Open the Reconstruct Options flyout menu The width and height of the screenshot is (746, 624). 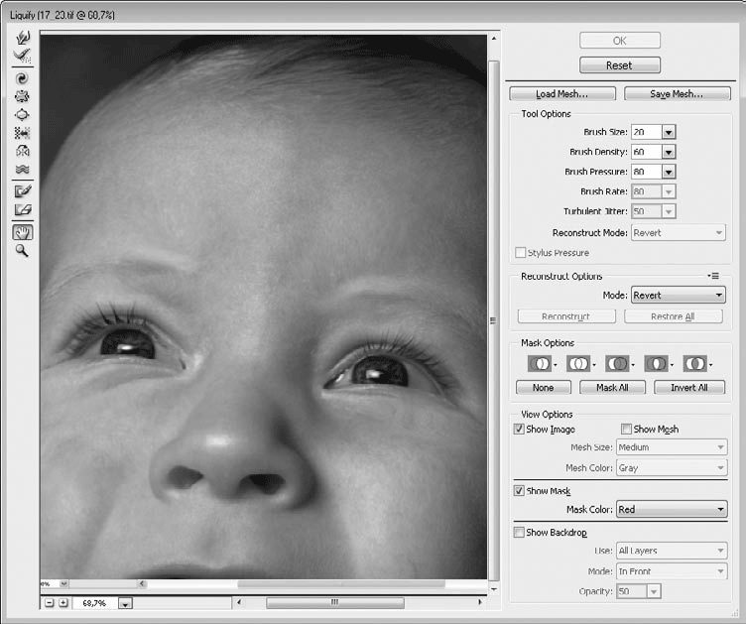pyautogui.click(x=713, y=276)
